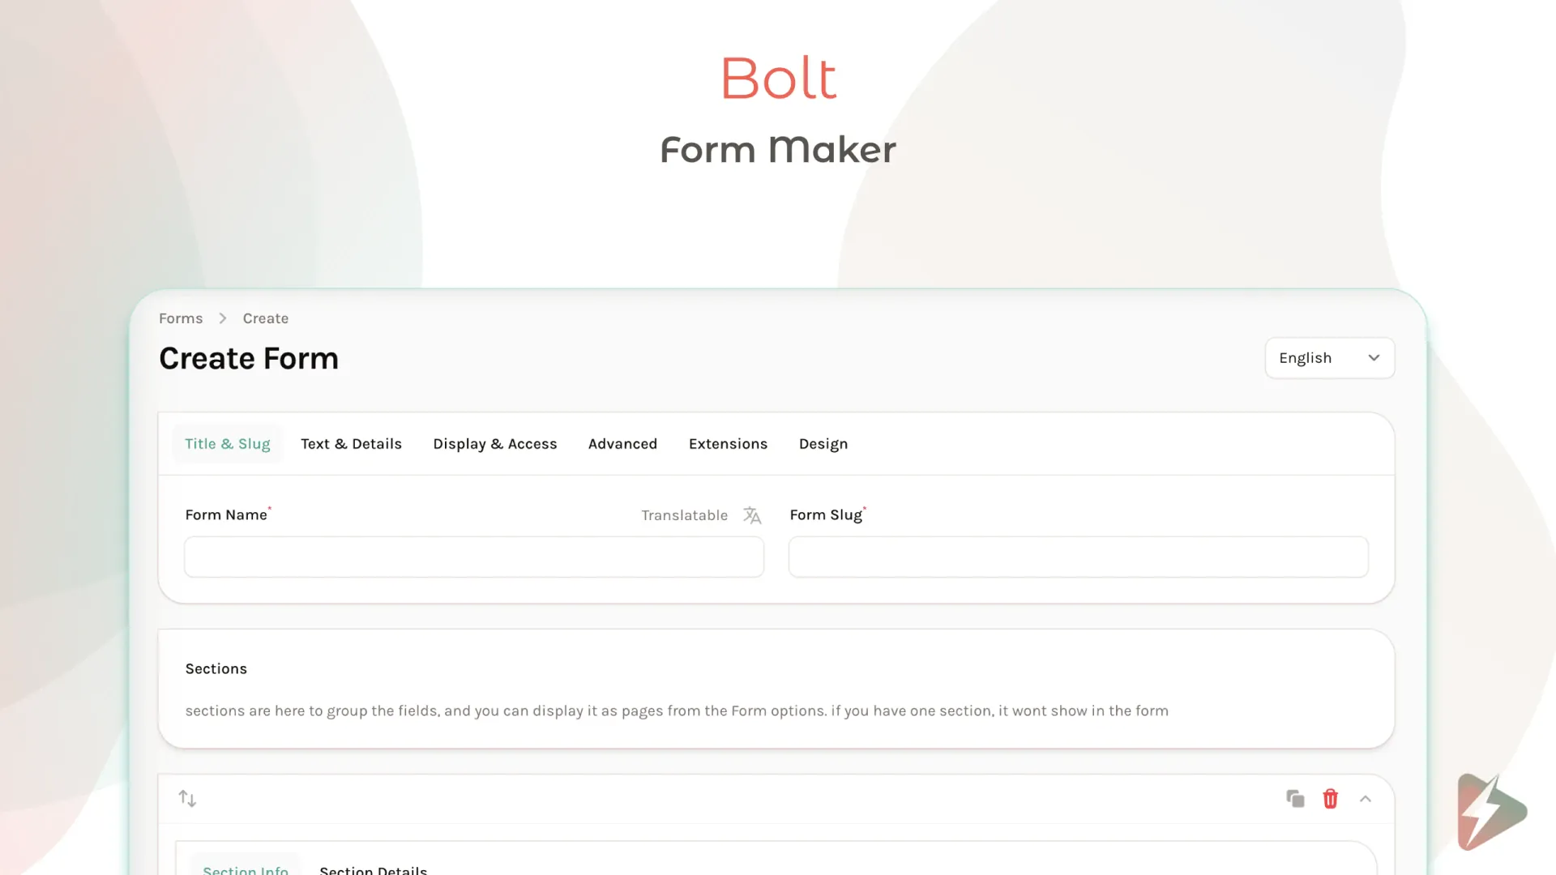Screen dimensions: 1556x875
Task: Expand the language selector chevron
Action: pyautogui.click(x=1374, y=357)
